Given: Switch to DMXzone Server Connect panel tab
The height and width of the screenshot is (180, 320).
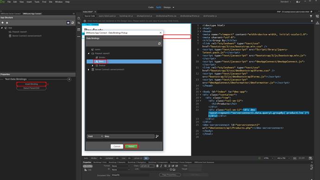Looking at the screenshot, I should pyautogui.click(x=10, y=13).
